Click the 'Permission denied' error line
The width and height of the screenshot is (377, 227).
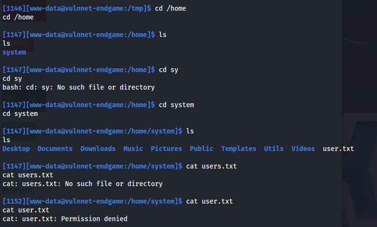[65, 219]
